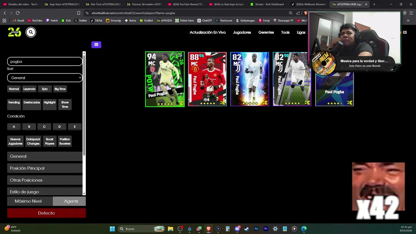The image size is (416, 234).
Task: Open the browser apps grid icon
Action: tap(4, 20)
